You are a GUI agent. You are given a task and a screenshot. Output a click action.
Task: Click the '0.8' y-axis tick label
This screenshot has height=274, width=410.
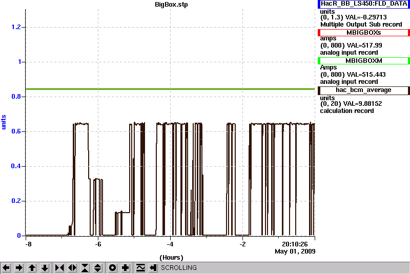pos(16,97)
